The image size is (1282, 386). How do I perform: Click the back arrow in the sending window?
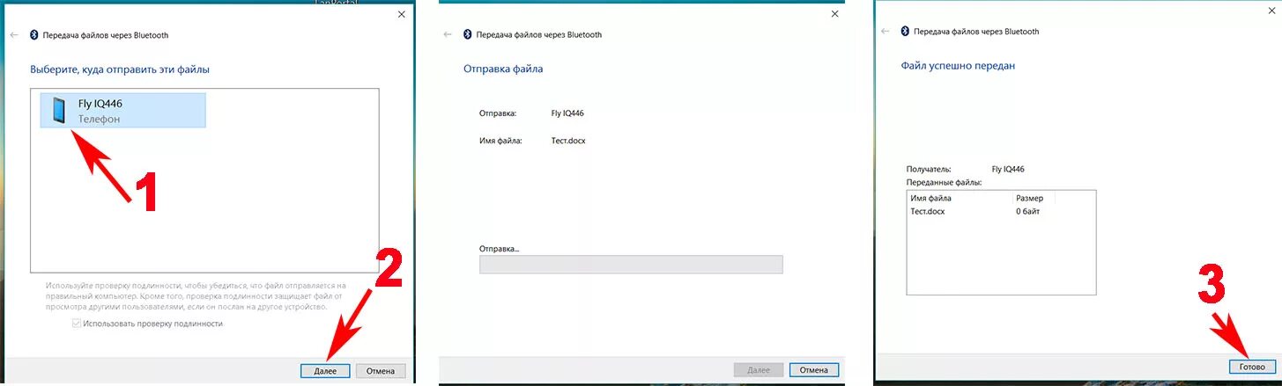point(448,35)
